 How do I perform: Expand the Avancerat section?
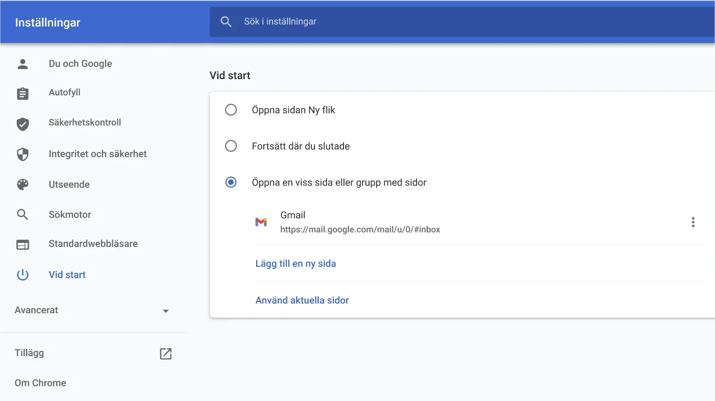pos(165,310)
